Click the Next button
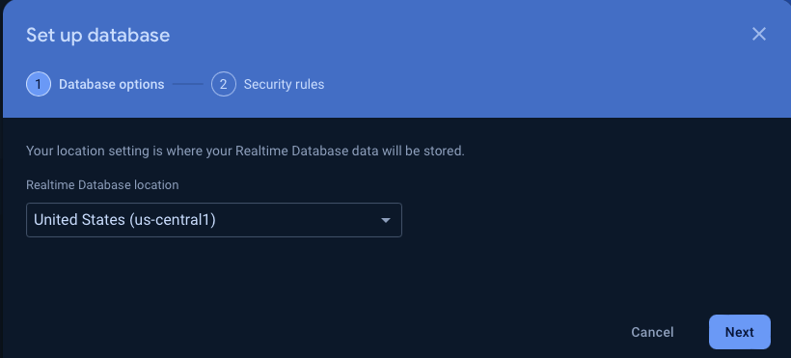This screenshot has width=791, height=358. 740,332
